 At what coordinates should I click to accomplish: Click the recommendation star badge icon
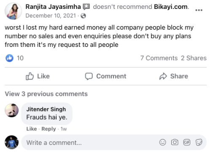(86, 7)
